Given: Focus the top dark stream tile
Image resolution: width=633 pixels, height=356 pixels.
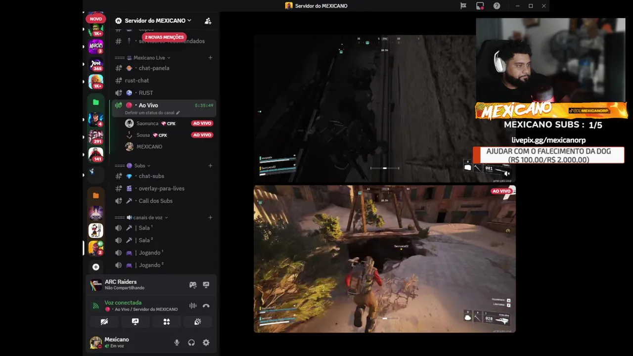Looking at the screenshot, I should coord(385,109).
